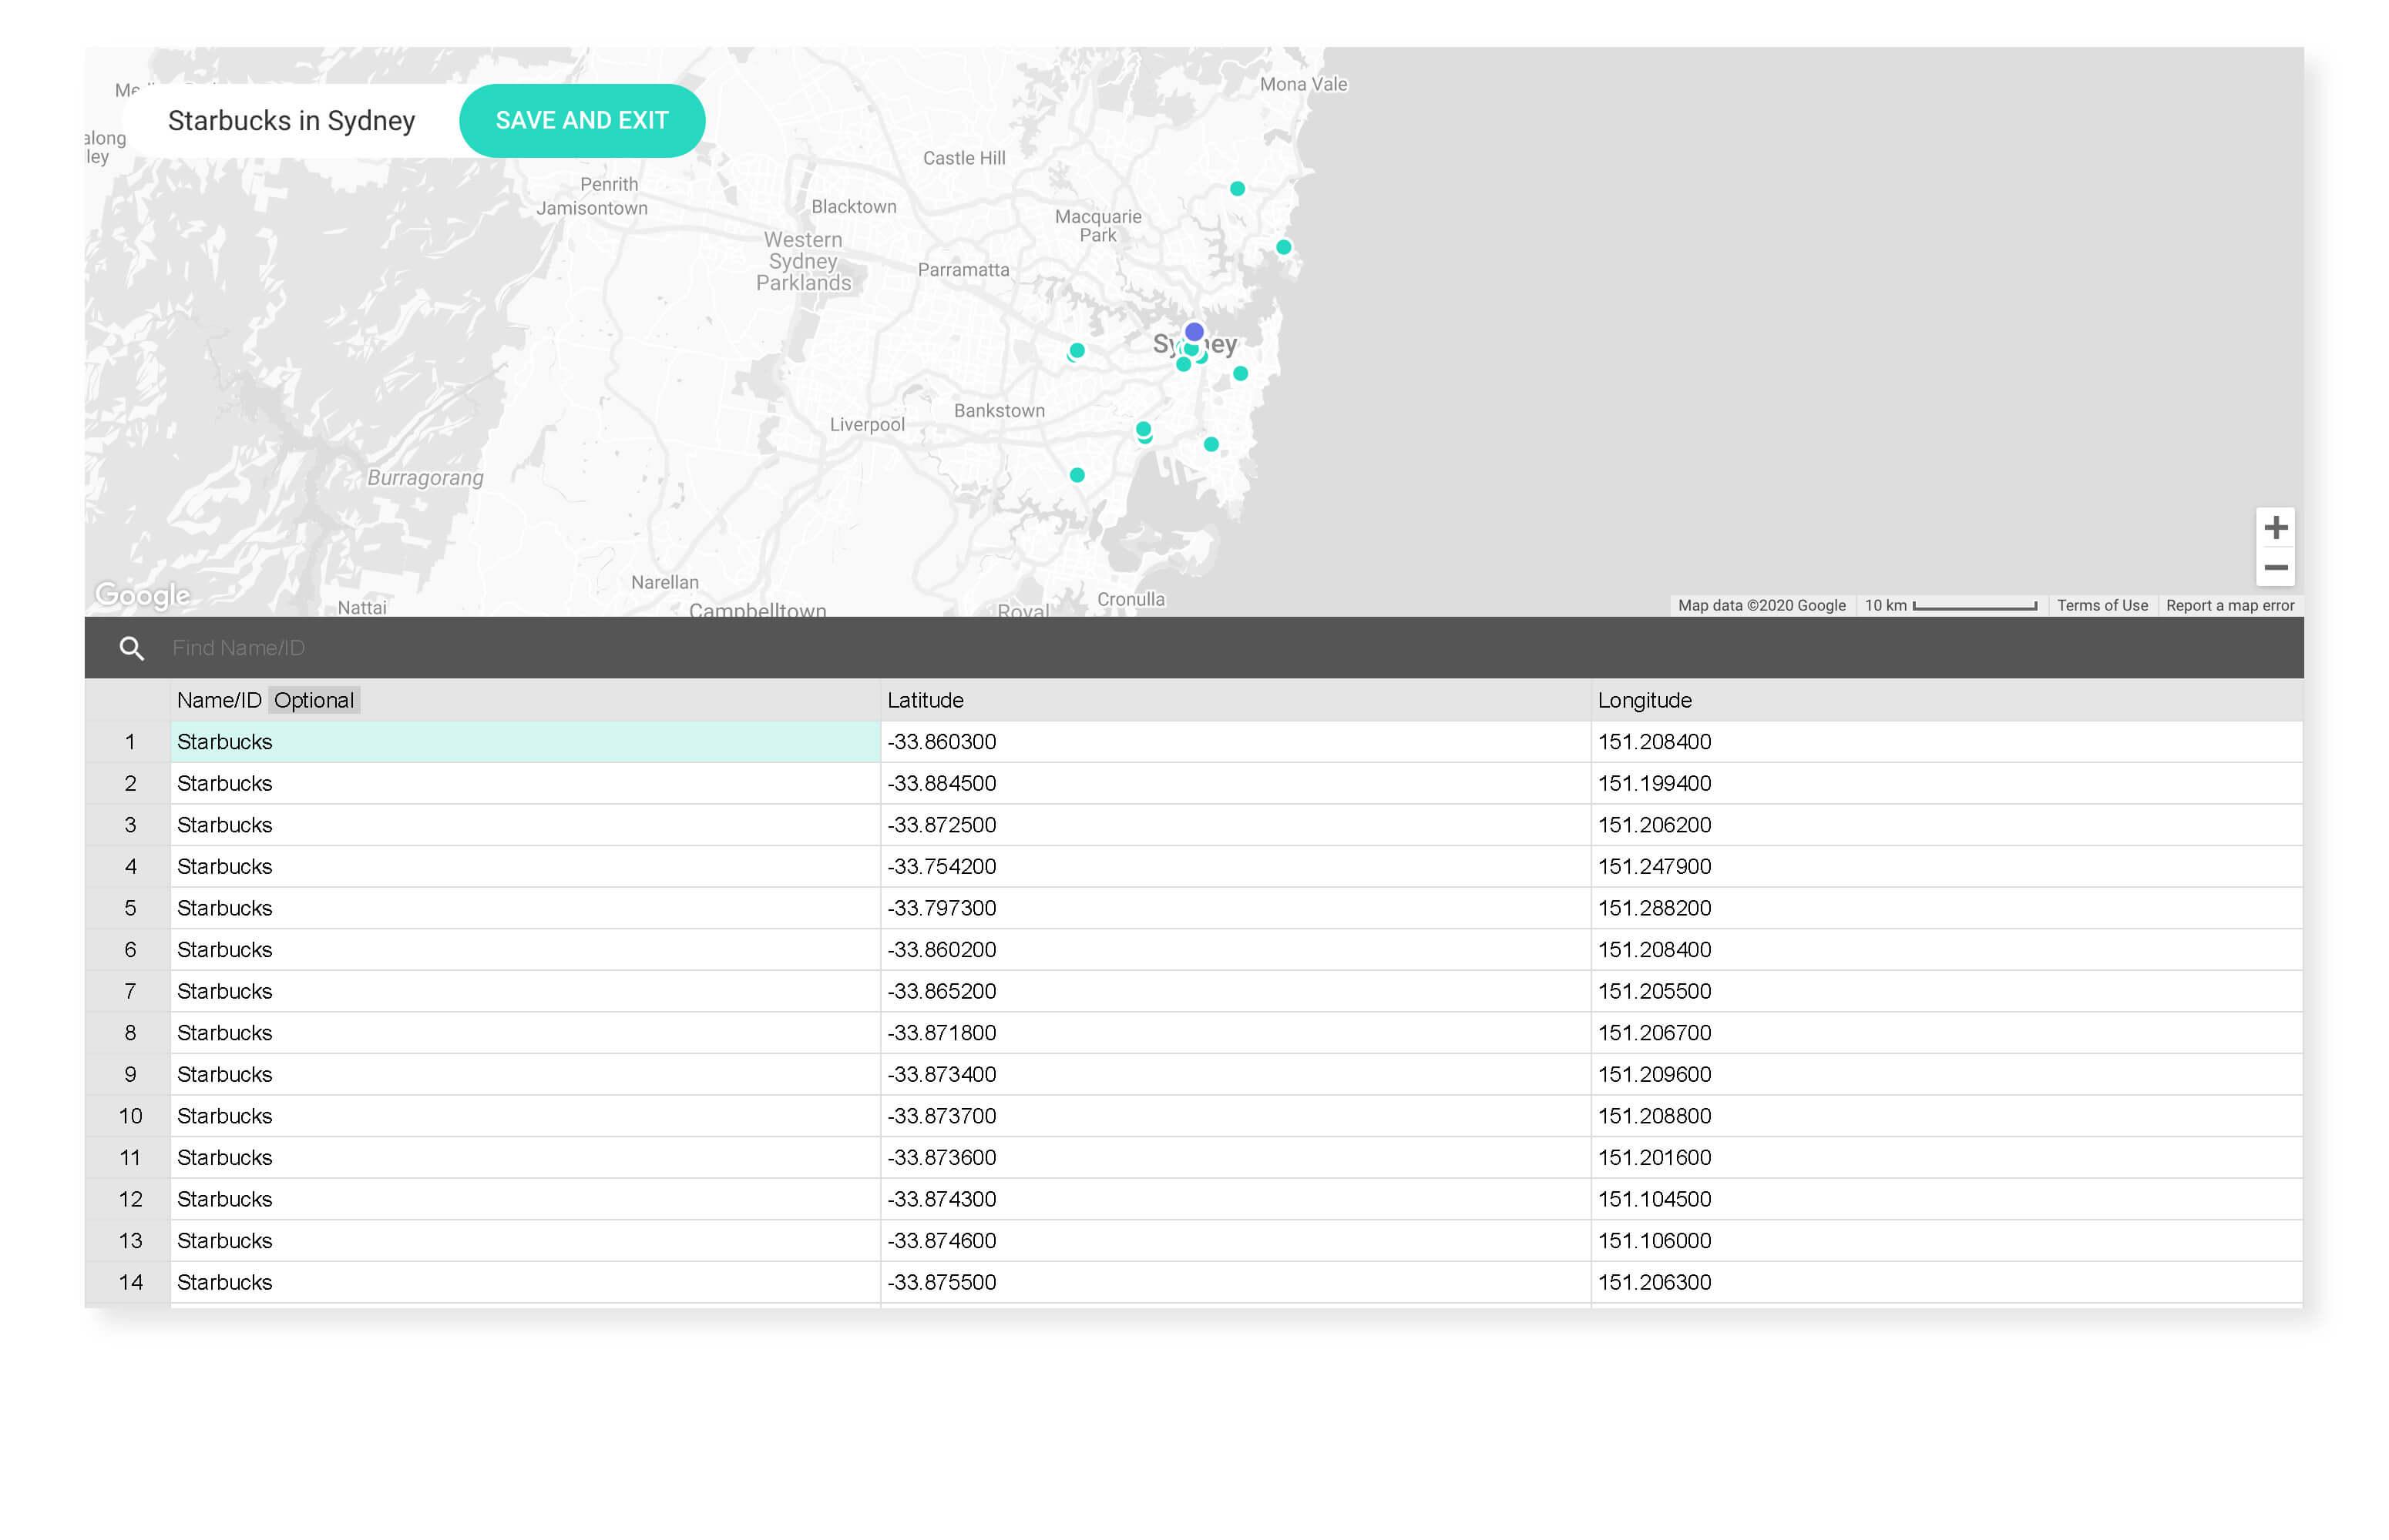2389x1540 pixels.
Task: Click the Longitude column header
Action: 1947,700
